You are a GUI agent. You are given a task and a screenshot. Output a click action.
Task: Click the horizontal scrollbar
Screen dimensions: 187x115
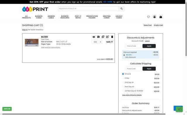84,114
